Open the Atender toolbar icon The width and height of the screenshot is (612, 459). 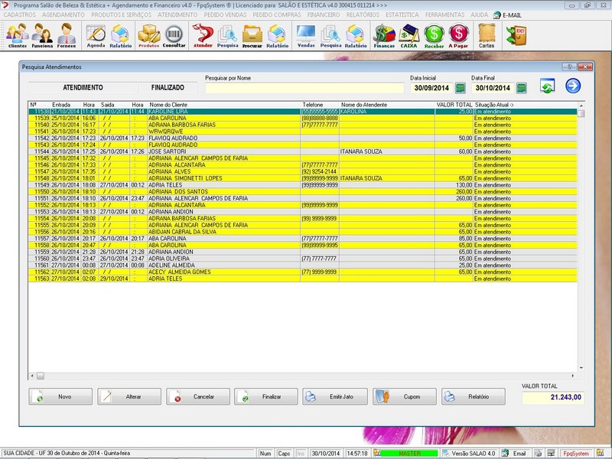(x=203, y=35)
